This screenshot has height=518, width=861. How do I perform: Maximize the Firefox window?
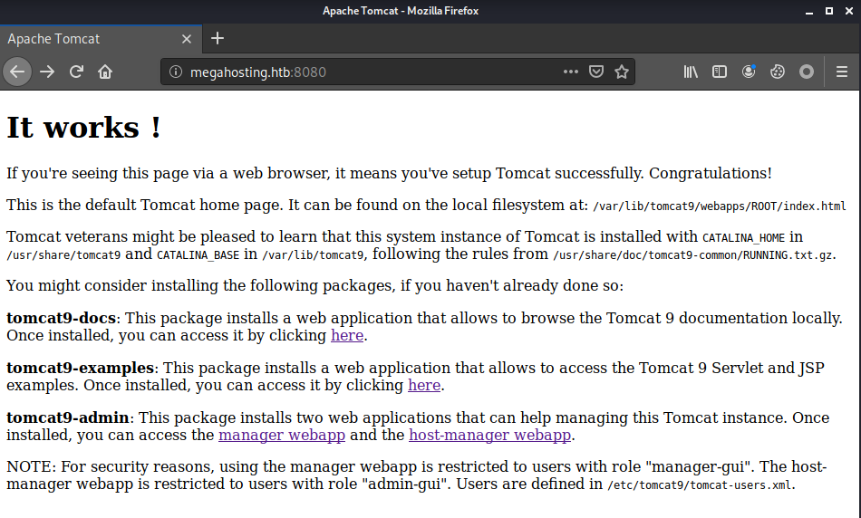[829, 11]
